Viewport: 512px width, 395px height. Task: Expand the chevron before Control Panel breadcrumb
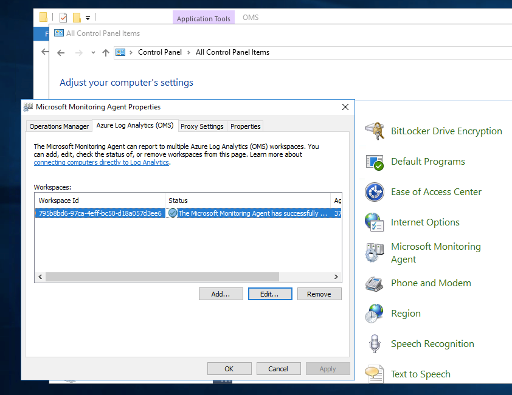[131, 52]
